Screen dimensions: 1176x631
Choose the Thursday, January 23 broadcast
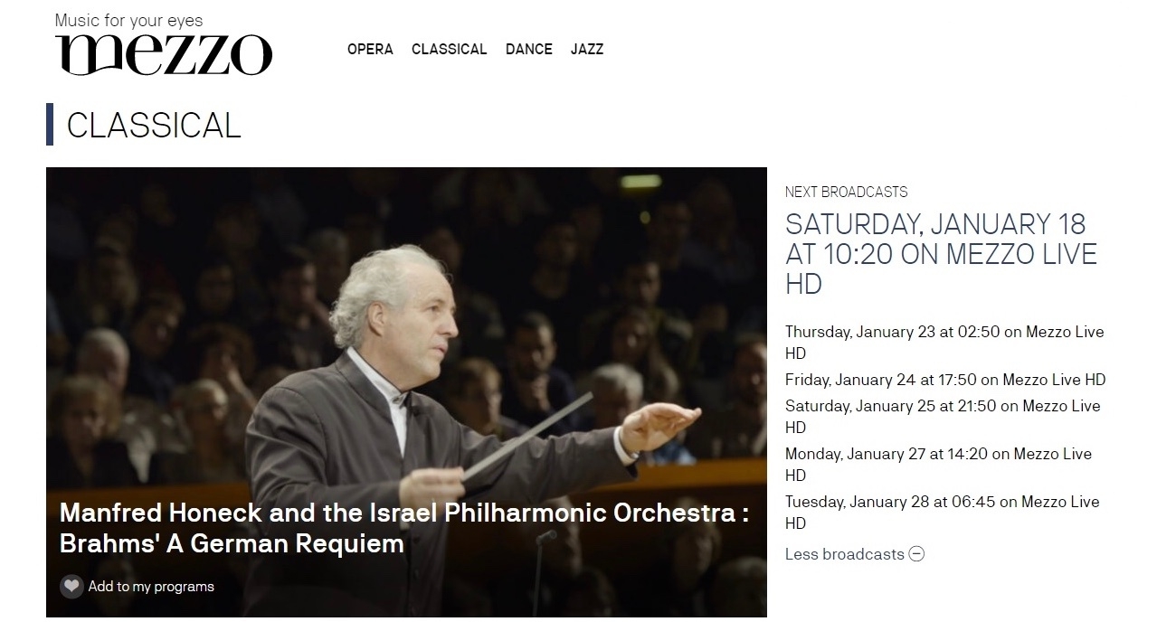[x=944, y=342]
